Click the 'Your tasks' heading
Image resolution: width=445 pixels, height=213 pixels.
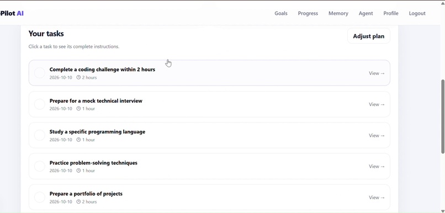point(46,34)
